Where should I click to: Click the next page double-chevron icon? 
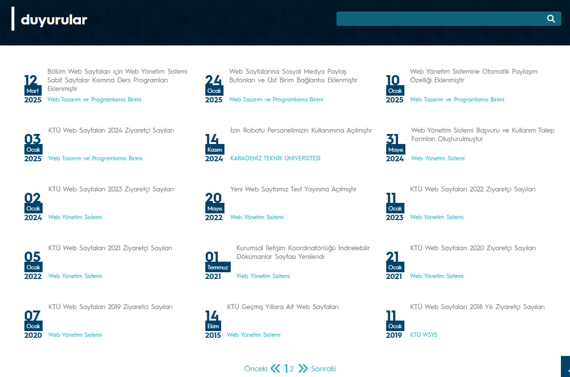click(x=303, y=368)
